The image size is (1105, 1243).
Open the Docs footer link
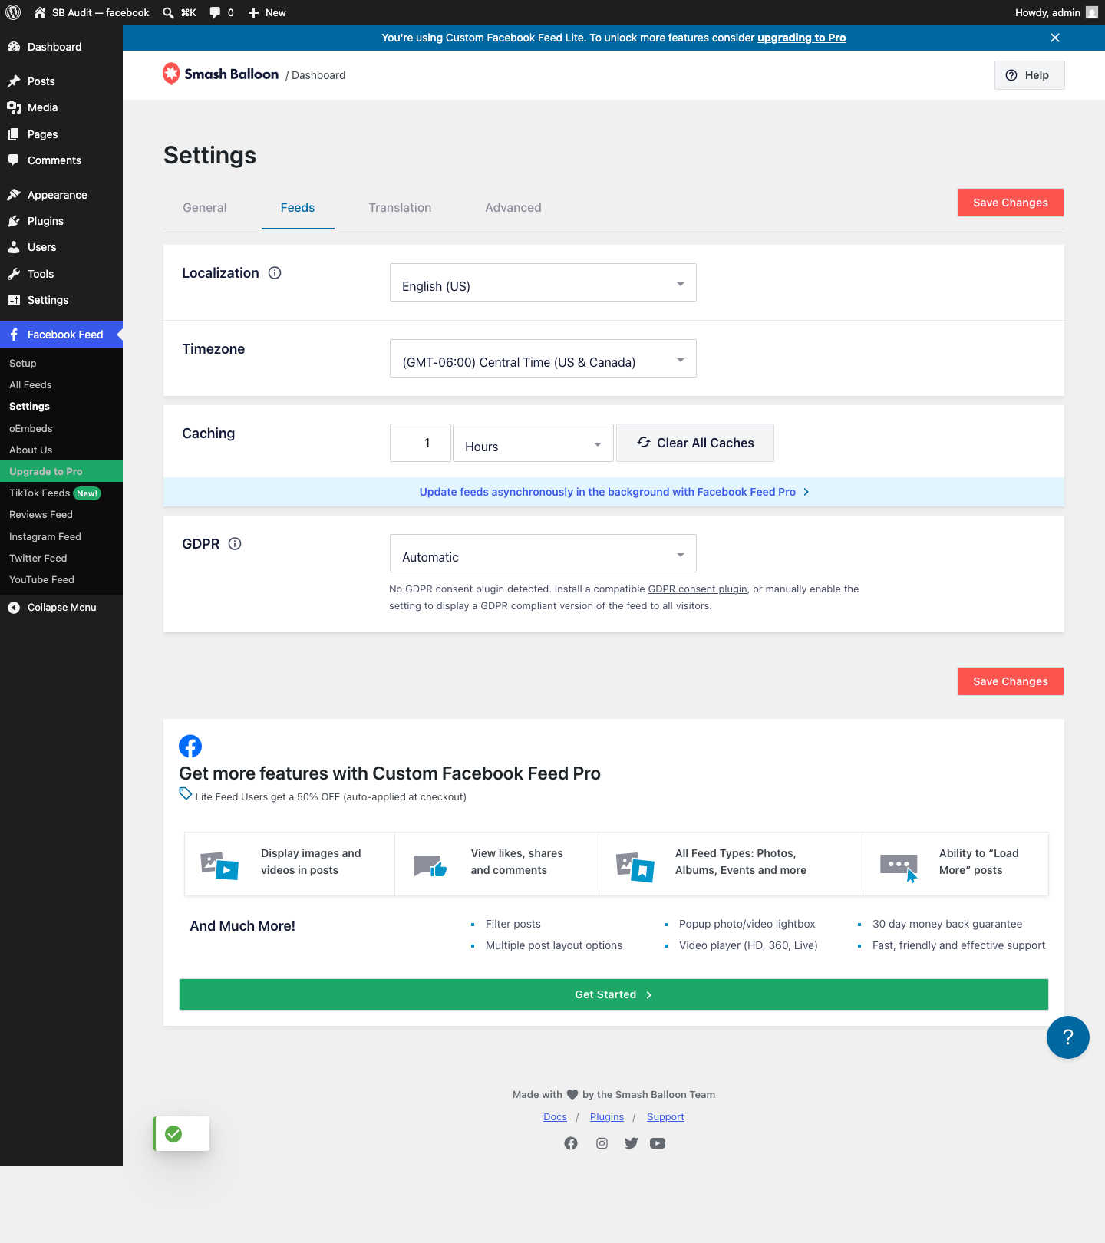[x=555, y=1117]
